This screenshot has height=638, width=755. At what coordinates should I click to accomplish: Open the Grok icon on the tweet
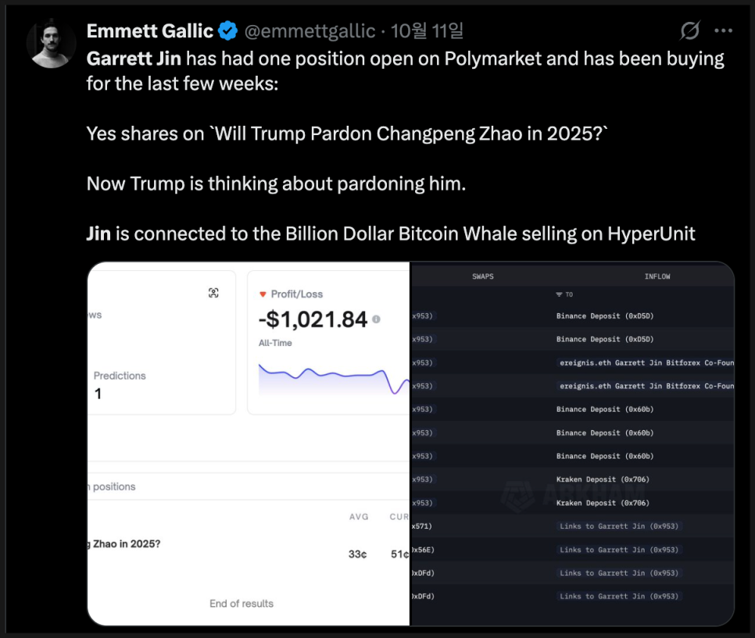click(x=689, y=31)
